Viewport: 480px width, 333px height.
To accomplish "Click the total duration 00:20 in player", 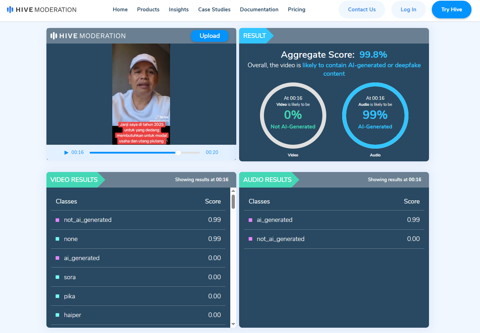I will (212, 153).
